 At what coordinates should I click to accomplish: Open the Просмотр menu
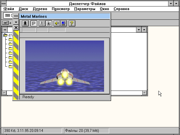click(61, 9)
